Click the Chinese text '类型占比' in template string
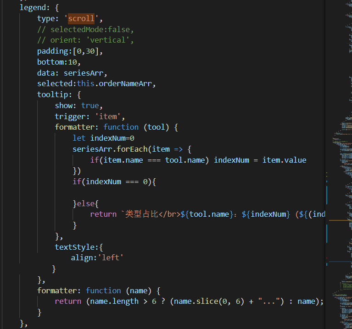This screenshot has height=329, width=352. (x=142, y=214)
